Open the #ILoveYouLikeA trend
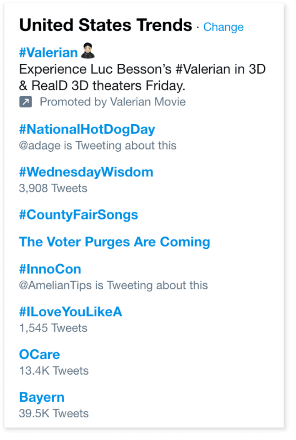This screenshot has width=296, height=440. (x=70, y=312)
